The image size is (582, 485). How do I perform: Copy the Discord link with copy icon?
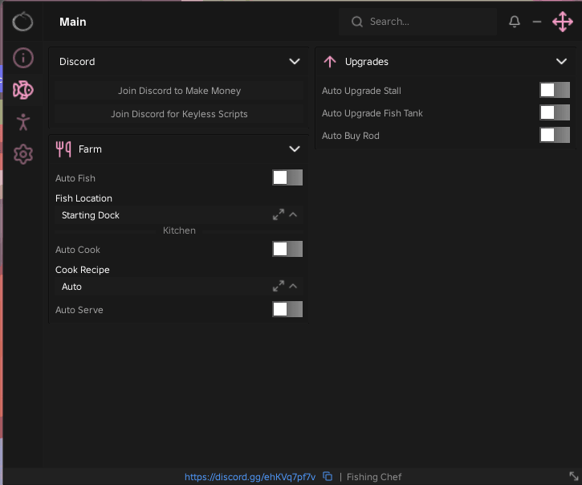click(328, 476)
